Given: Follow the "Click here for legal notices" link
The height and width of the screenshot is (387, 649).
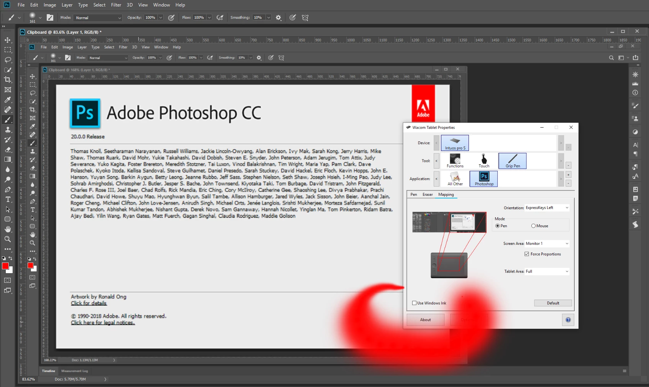Looking at the screenshot, I should [103, 323].
